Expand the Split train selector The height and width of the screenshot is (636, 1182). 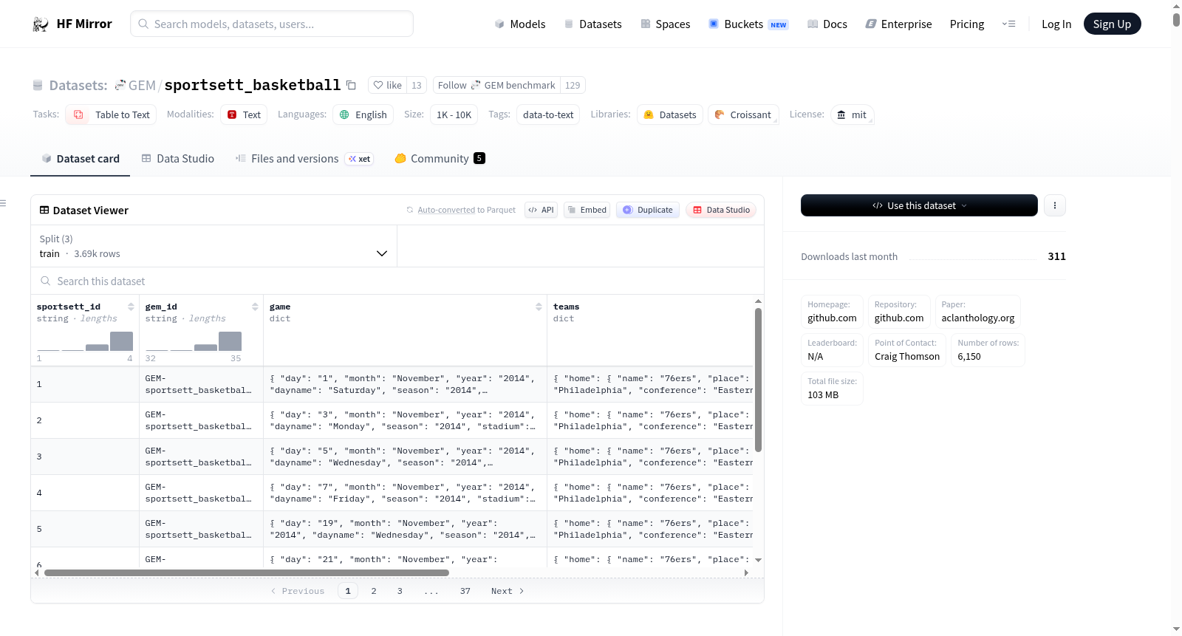pos(213,246)
